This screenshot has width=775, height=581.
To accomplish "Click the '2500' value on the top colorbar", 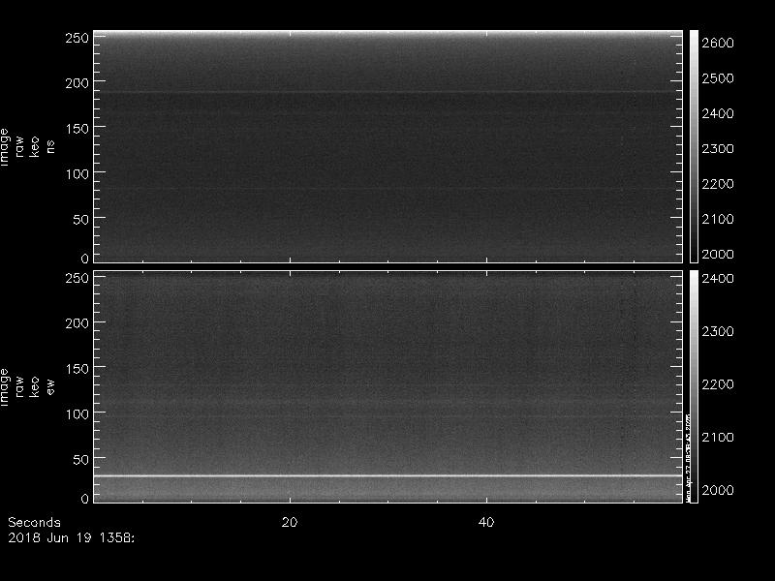I will (718, 78).
